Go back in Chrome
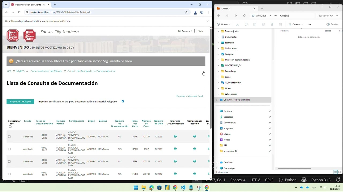This screenshot has height=192, width=343. [6, 12]
